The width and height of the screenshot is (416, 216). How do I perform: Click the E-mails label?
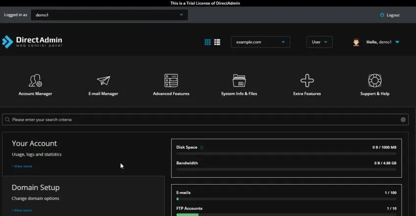pyautogui.click(x=183, y=192)
